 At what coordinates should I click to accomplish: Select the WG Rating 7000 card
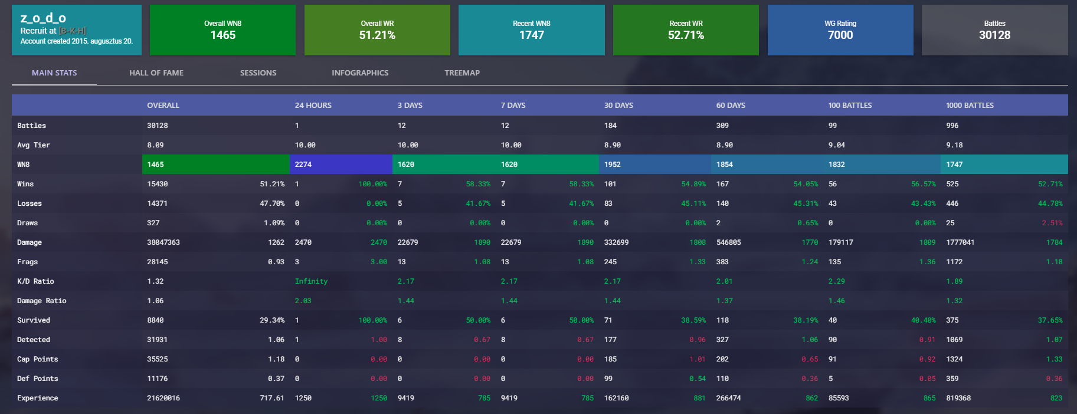(840, 30)
